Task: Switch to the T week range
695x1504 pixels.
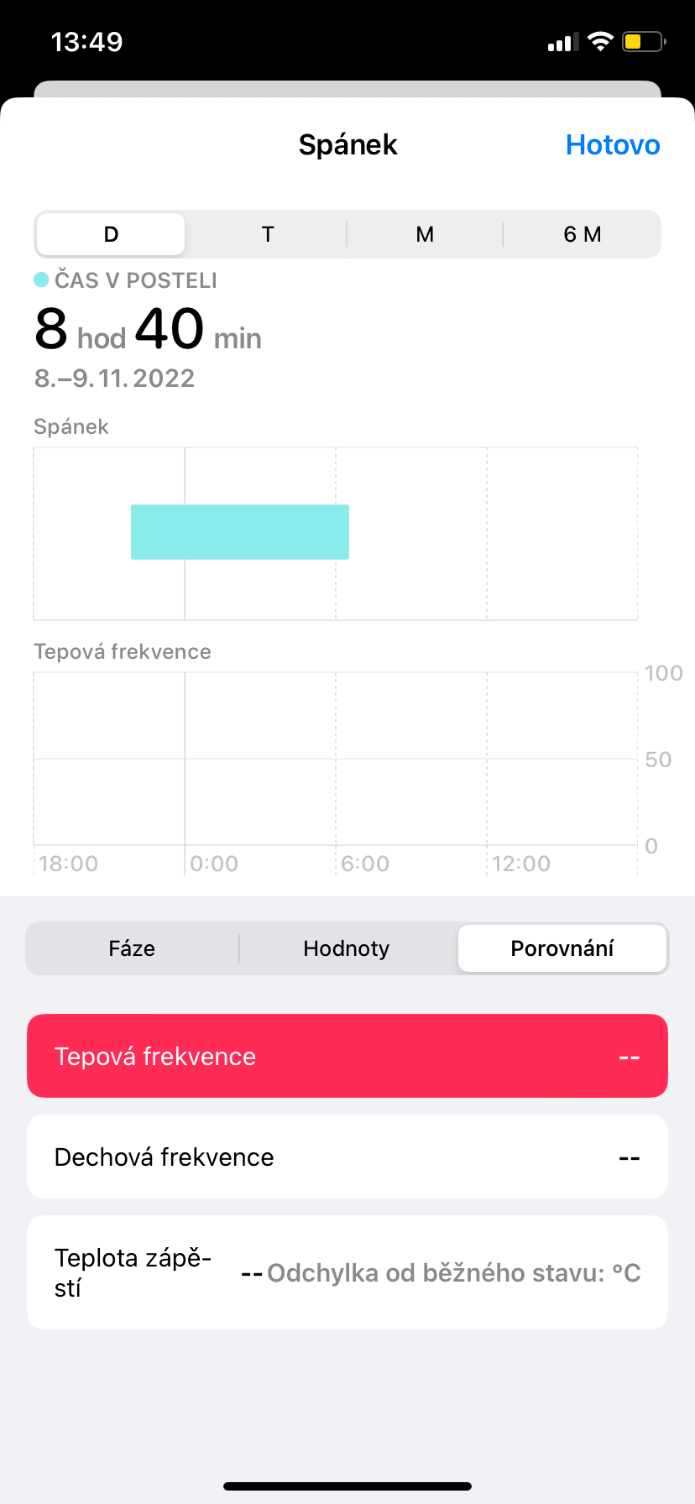Action: pyautogui.click(x=268, y=234)
